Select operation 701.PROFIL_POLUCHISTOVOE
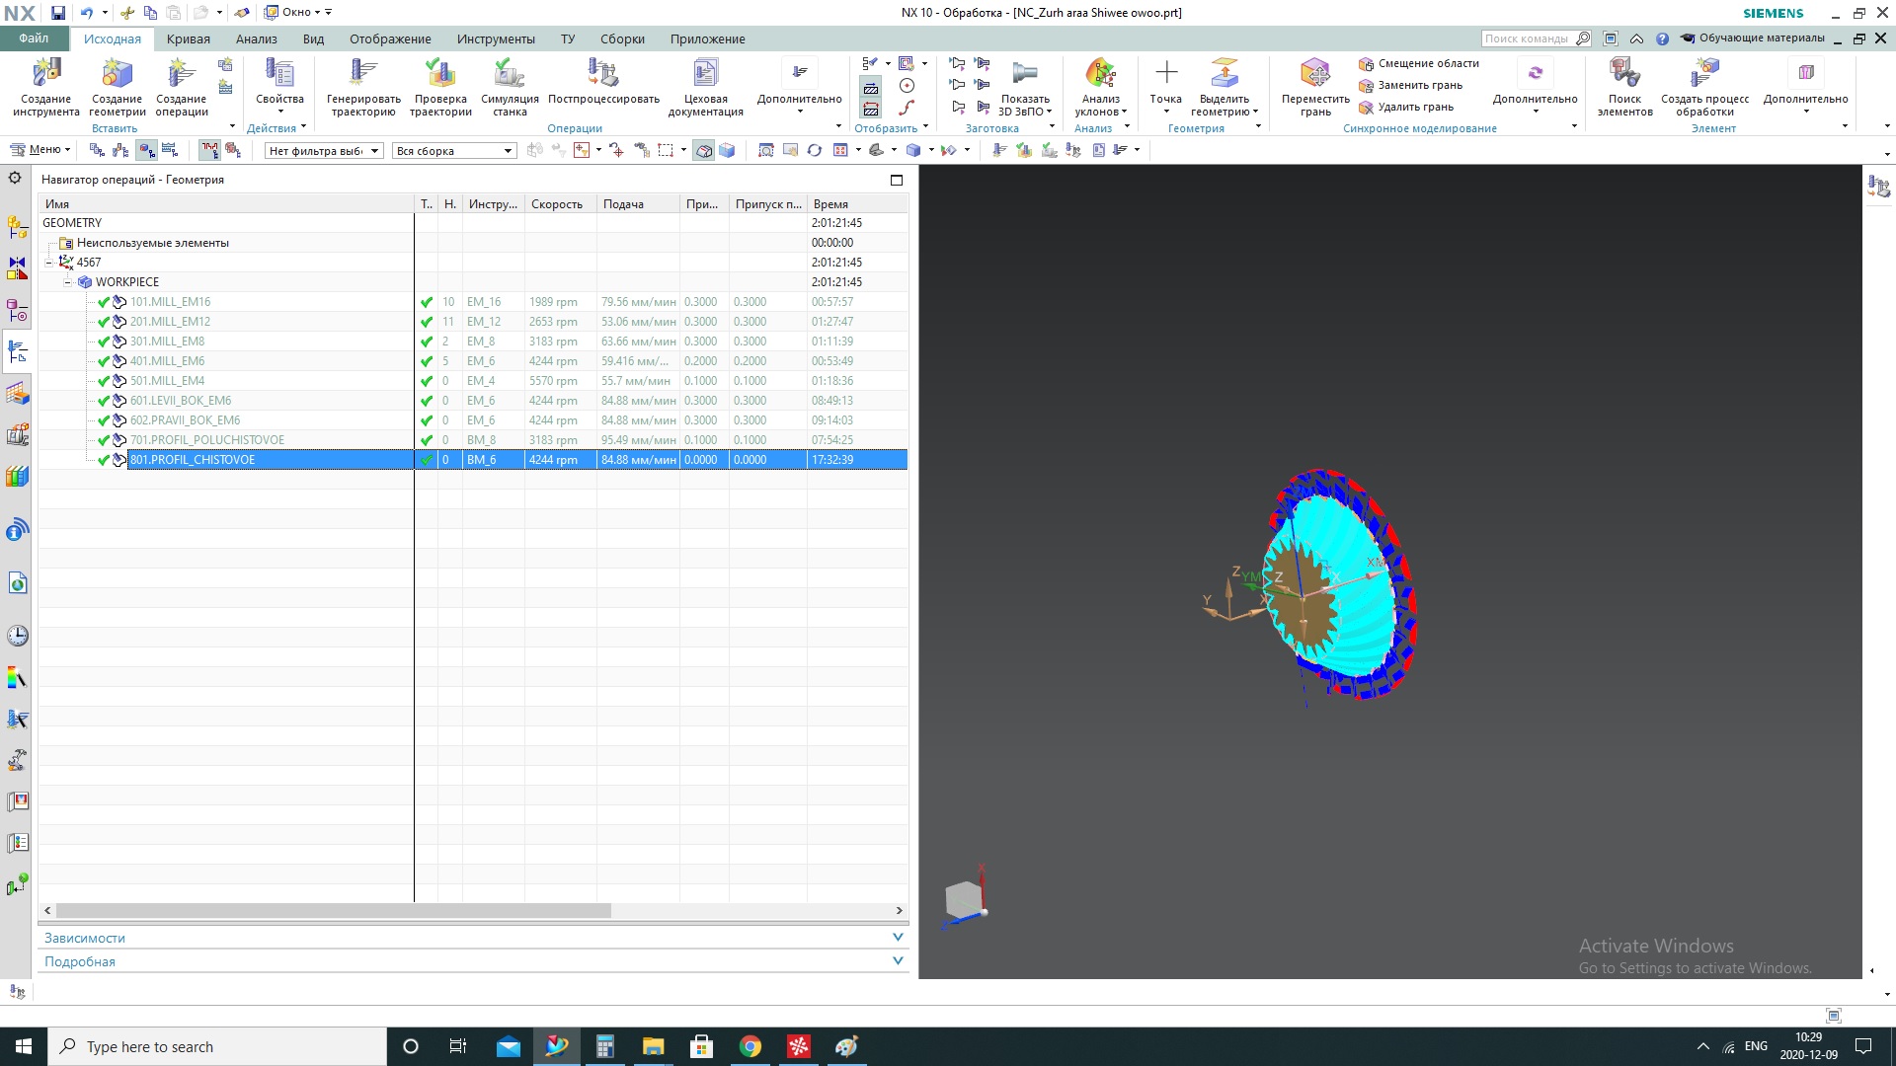 [x=207, y=440]
